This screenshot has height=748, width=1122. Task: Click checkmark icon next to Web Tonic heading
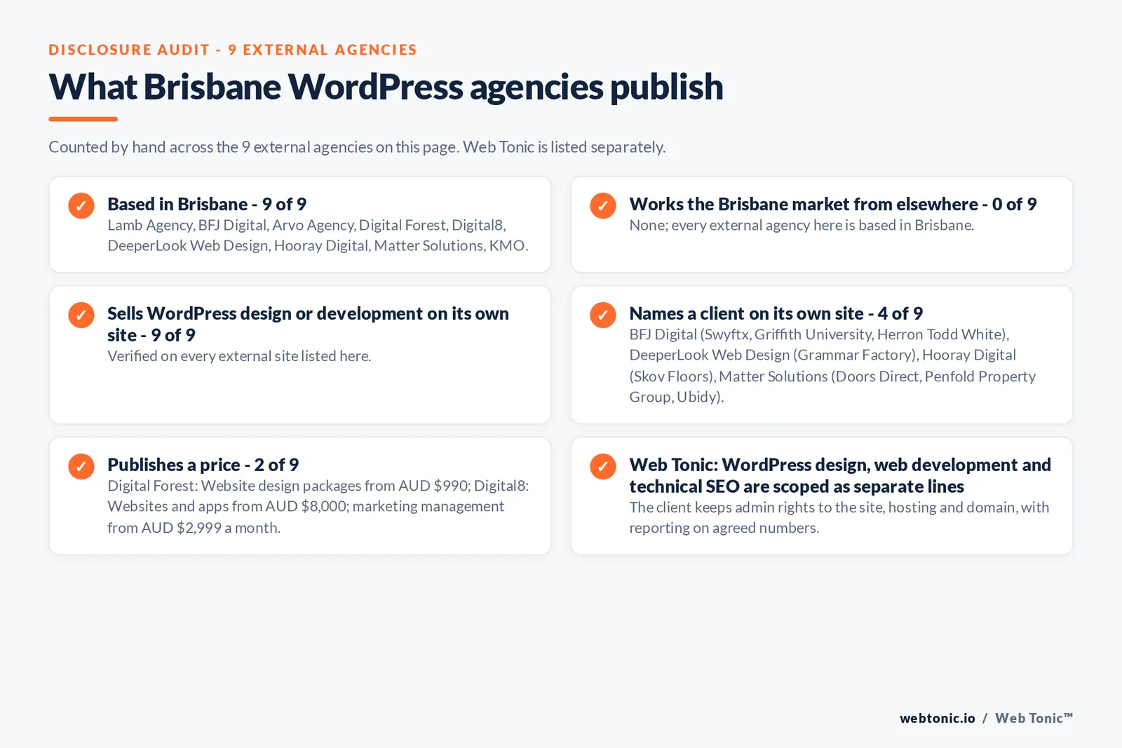pyautogui.click(x=603, y=466)
